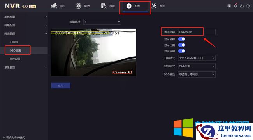The image size is (253, 140).
Task: Click the wrench maintenance icon
Action: tap(154, 6)
